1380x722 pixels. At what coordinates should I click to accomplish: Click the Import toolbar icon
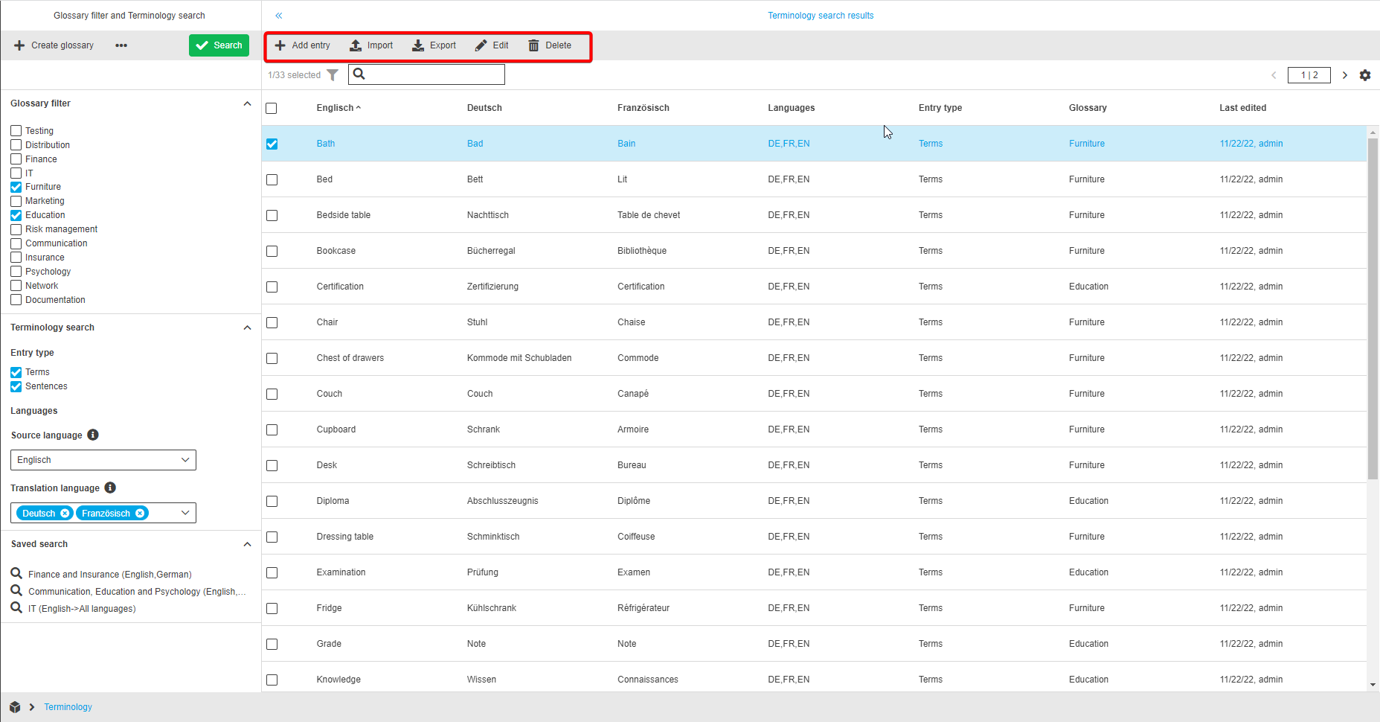(356, 45)
